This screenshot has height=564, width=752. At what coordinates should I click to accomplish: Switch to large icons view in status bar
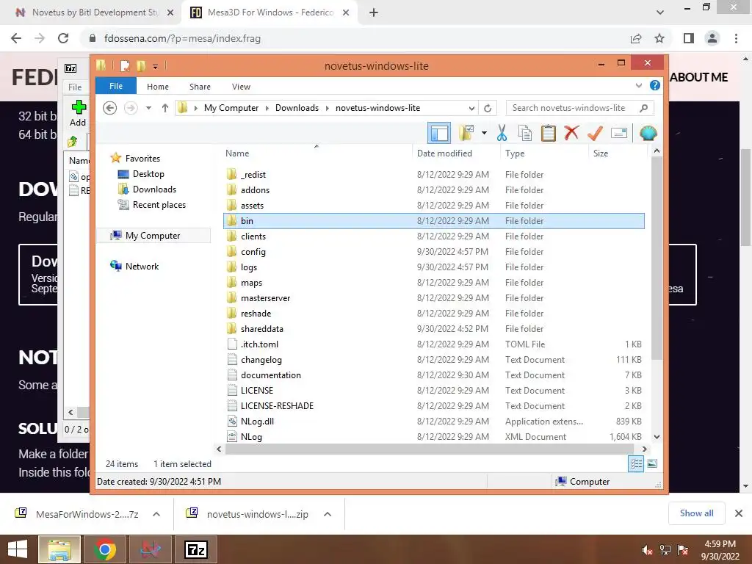coord(652,464)
